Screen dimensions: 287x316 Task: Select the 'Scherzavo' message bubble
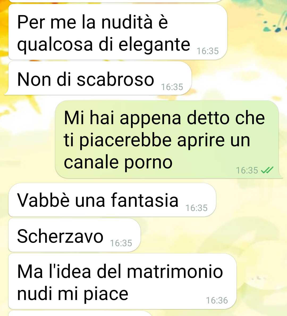(x=74, y=235)
